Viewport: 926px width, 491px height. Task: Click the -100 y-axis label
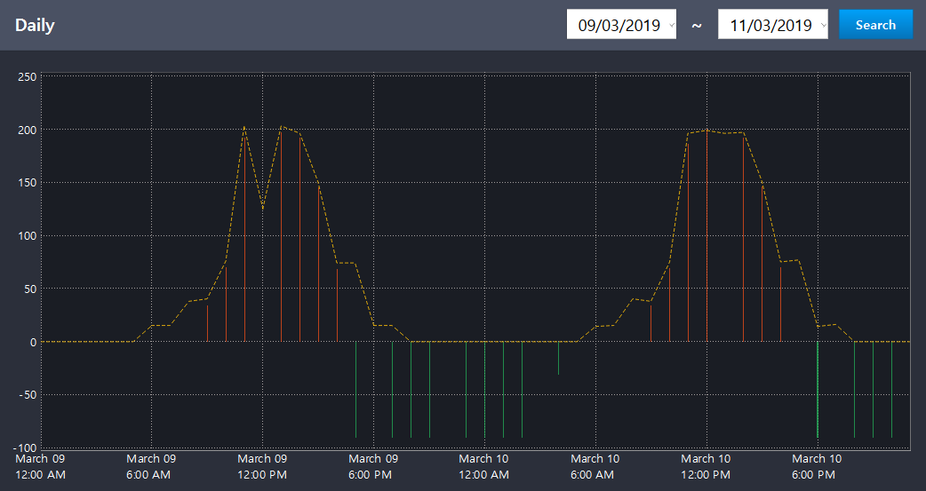[x=24, y=447]
